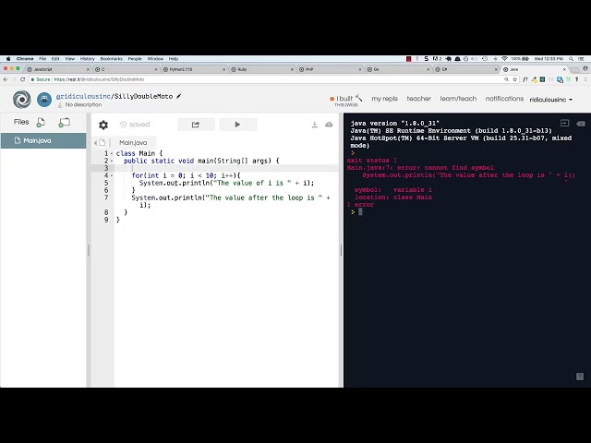Select Main.java in the Files sidebar
Viewport: 591px width, 443px height.
(x=43, y=140)
